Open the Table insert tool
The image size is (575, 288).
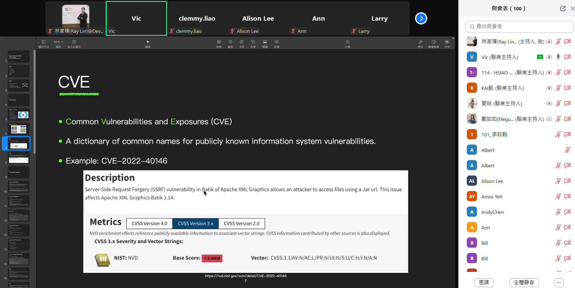(219, 42)
